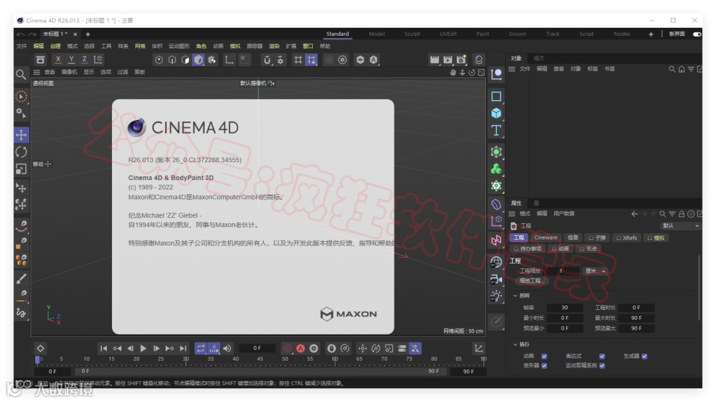Toggle the 动画 execute checkbox

coord(544,356)
